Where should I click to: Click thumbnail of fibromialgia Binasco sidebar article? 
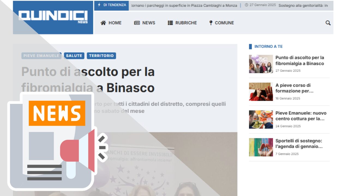[x=261, y=64]
